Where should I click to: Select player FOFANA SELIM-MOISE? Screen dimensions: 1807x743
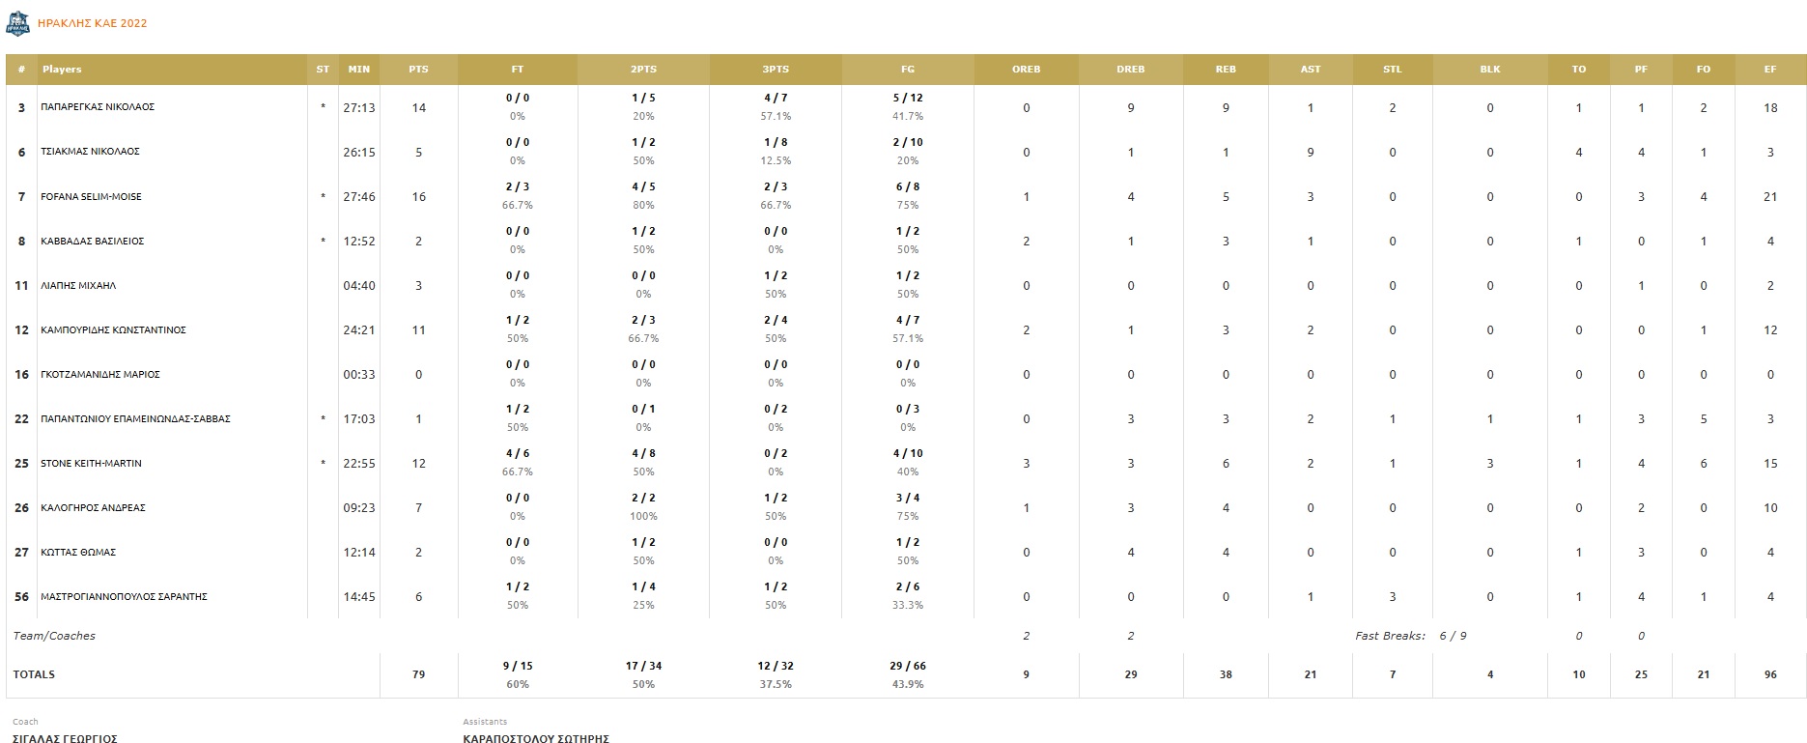91,197
